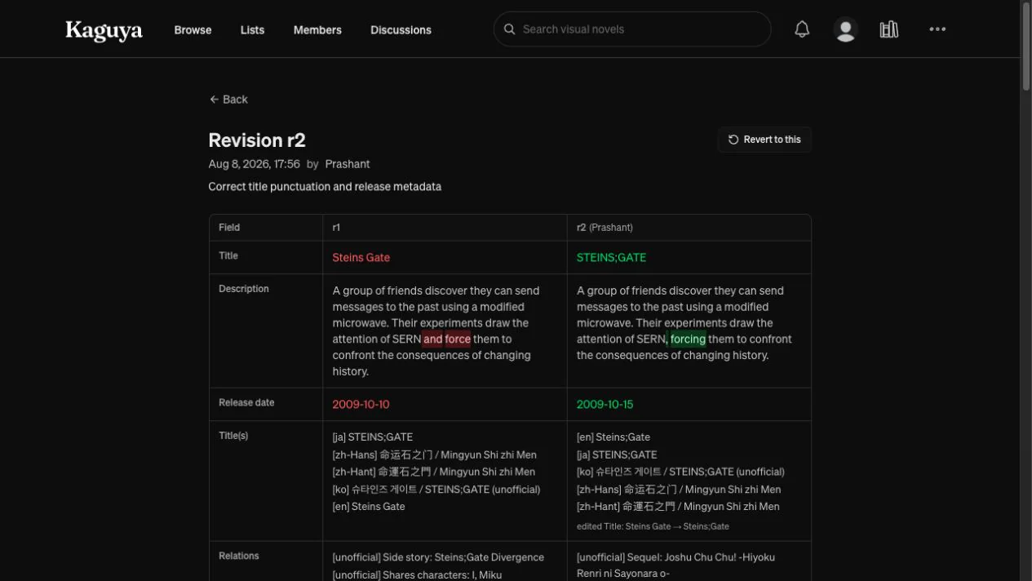The width and height of the screenshot is (1032, 581).
Task: Click the revision summary comment text
Action: (325, 187)
